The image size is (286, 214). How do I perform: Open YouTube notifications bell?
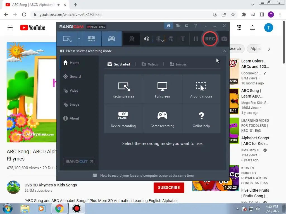click(x=252, y=28)
